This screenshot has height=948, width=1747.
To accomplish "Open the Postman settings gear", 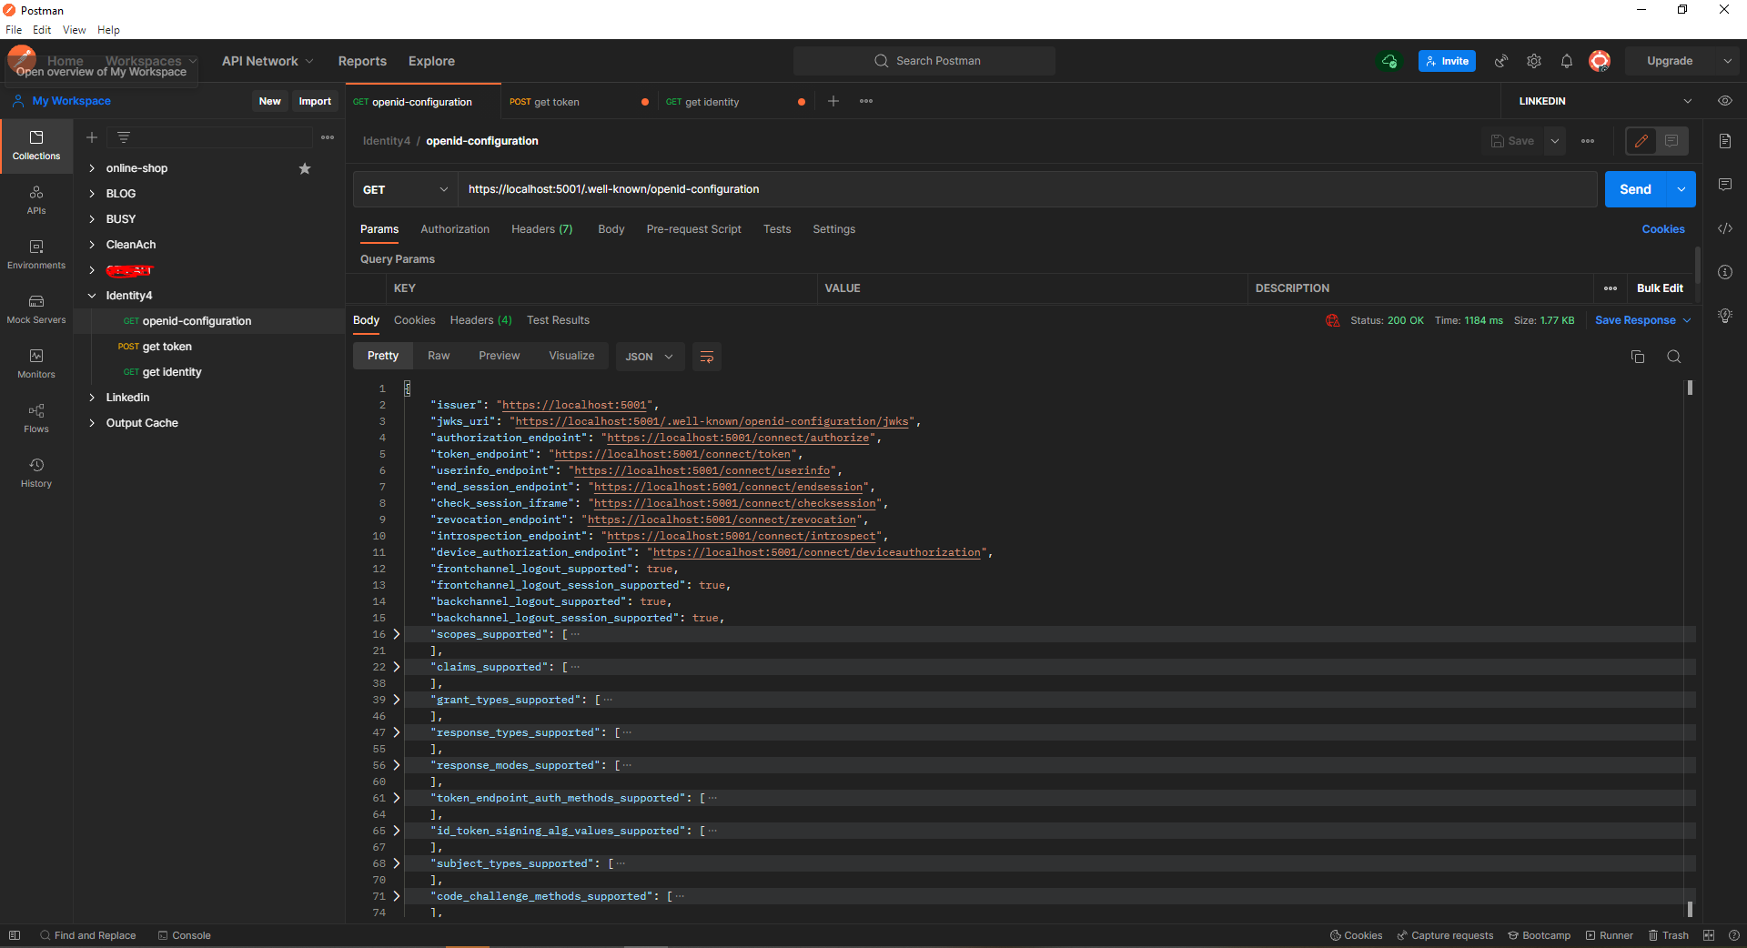I will [1534, 61].
